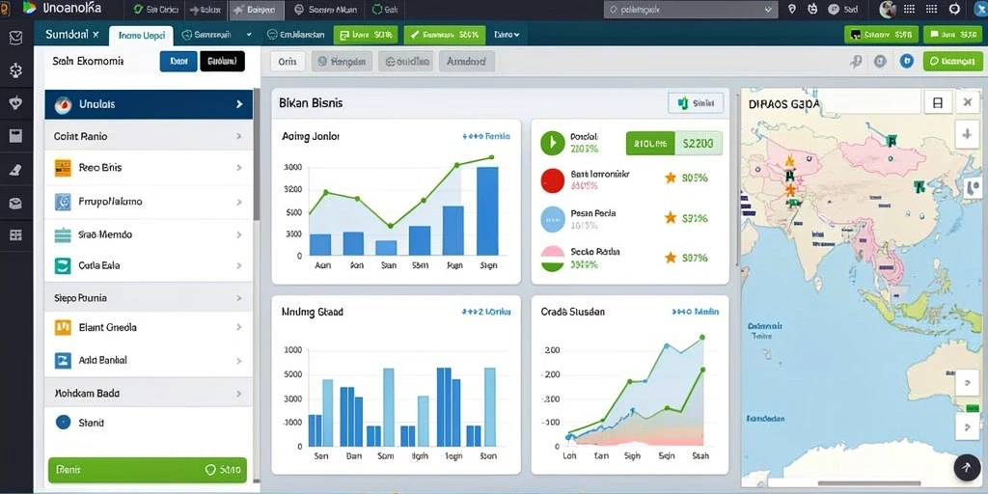Click the Sinlat button in Bikan Bisnis header
Screen dimensions: 988x494
[x=696, y=102]
